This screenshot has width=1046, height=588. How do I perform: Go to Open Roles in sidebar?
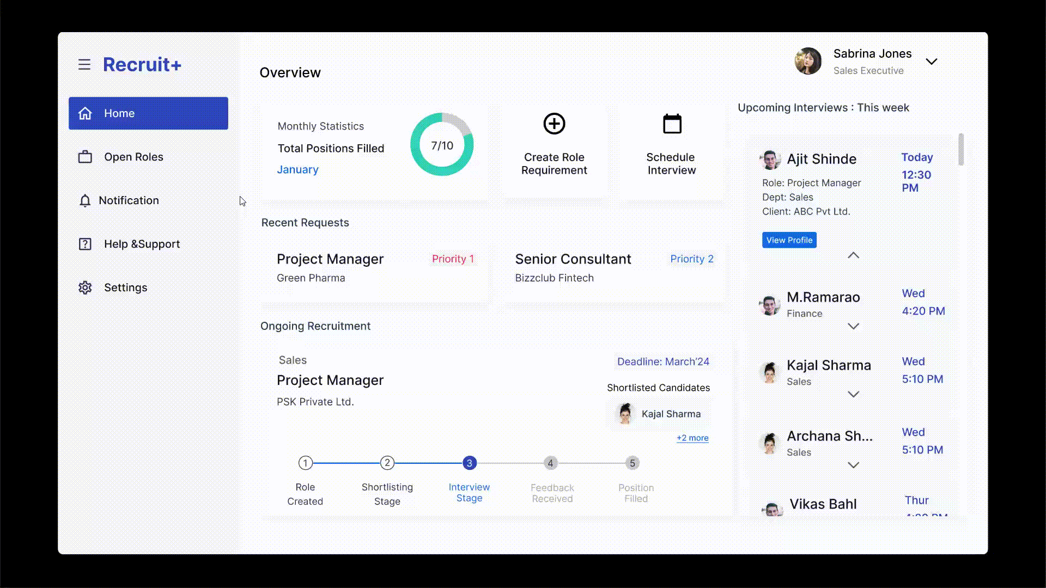(133, 157)
